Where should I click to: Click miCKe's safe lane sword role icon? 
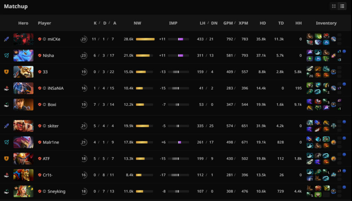[x=6, y=39]
